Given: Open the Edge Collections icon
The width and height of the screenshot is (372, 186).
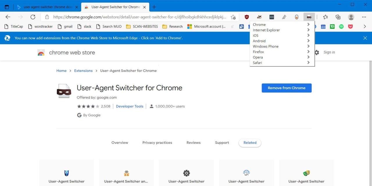Looking at the screenshot, I should 338,17.
